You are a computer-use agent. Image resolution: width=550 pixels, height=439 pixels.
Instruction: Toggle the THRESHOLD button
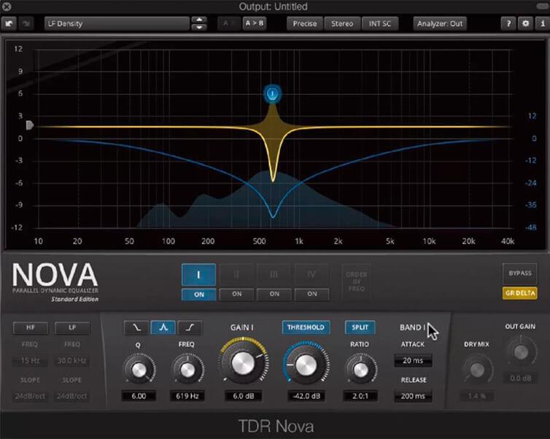306,327
